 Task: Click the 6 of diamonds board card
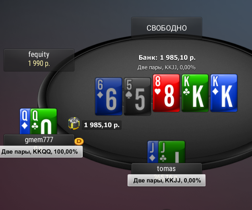pos(109,96)
